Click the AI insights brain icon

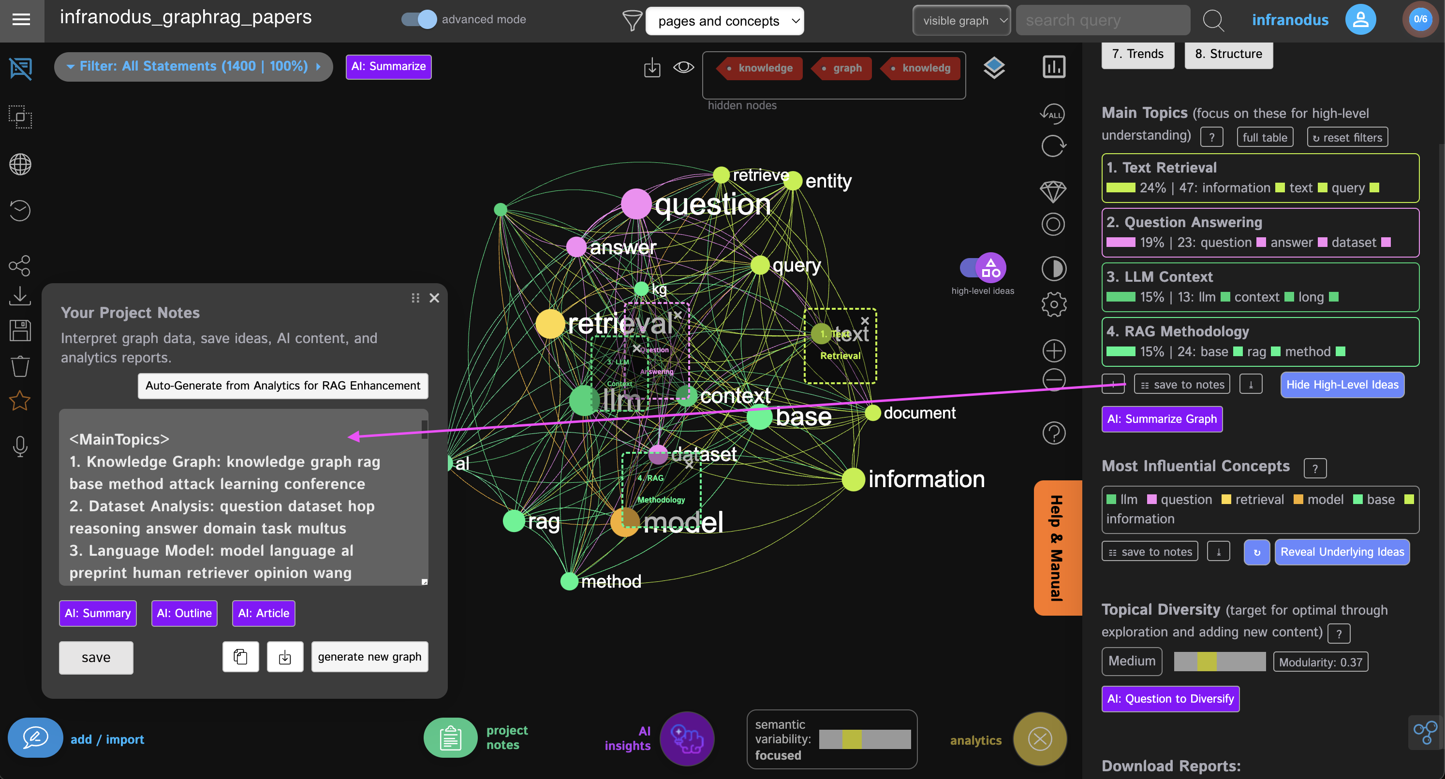pyautogui.click(x=687, y=739)
